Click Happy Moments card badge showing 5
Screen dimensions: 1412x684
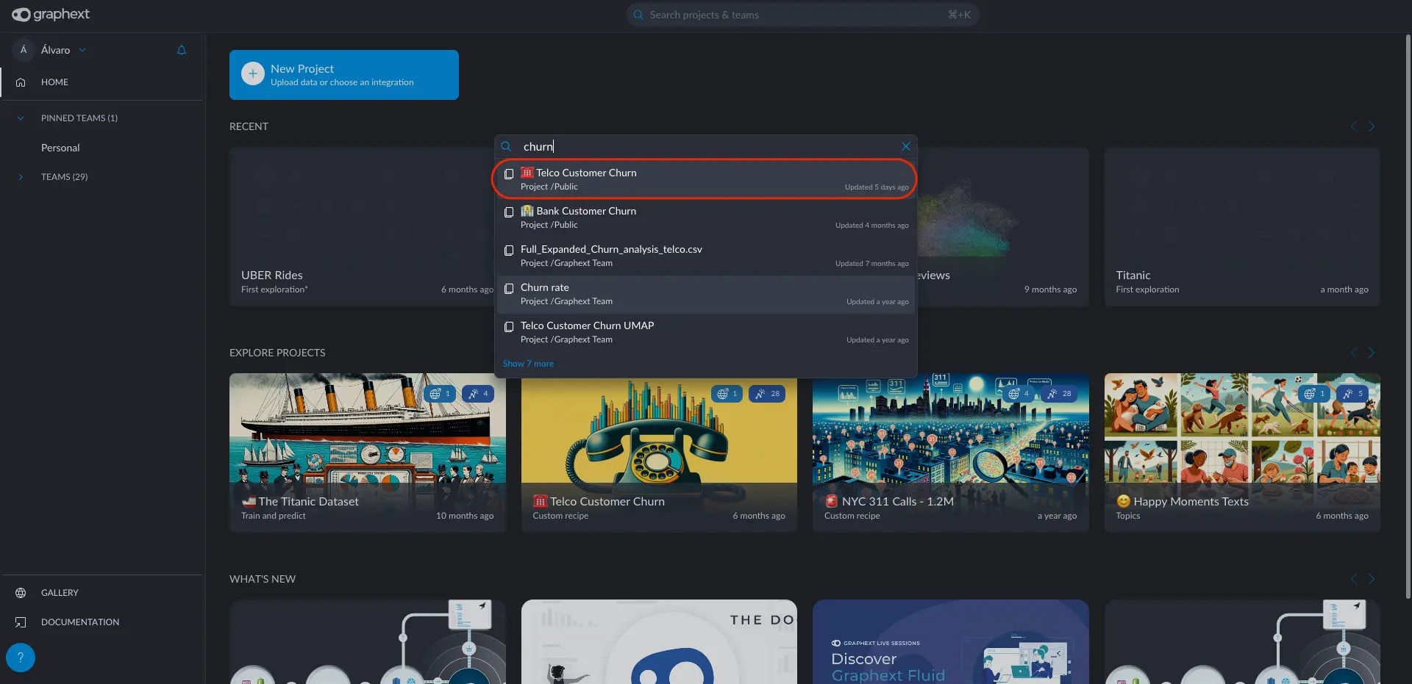1352,394
